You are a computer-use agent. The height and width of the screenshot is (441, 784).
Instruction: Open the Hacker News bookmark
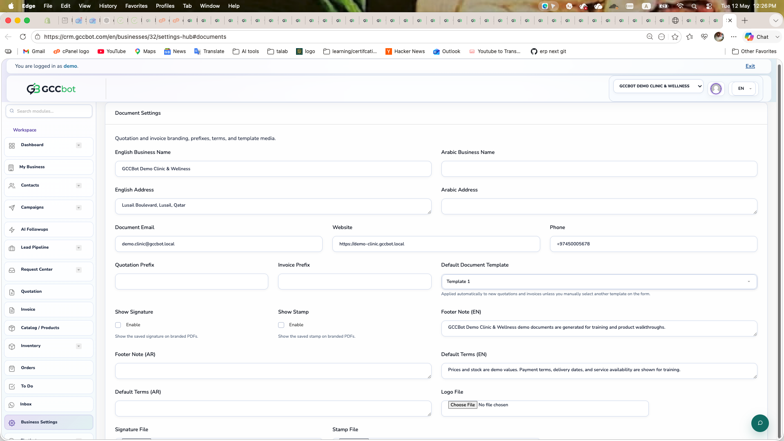click(405, 51)
